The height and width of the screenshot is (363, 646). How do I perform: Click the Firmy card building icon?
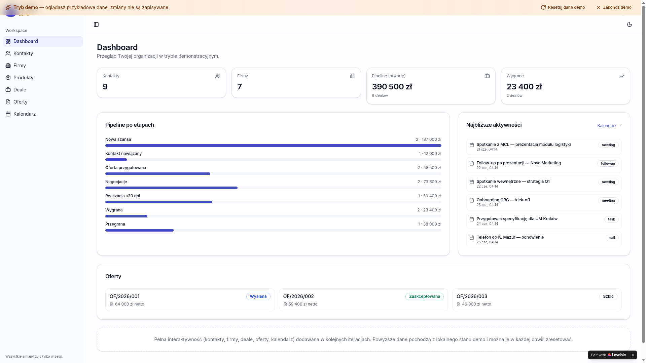pos(353,76)
